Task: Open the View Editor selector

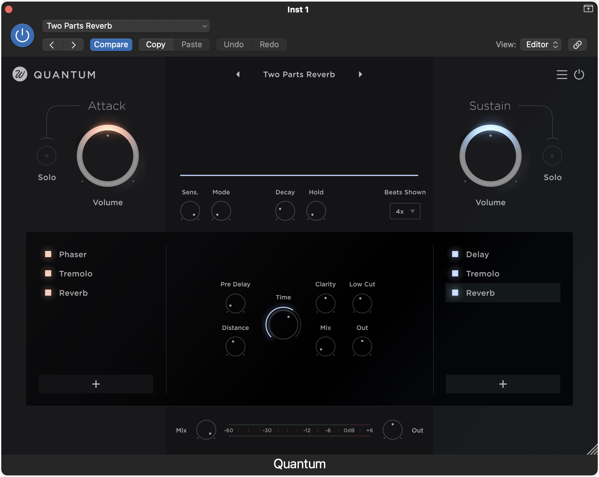Action: pos(541,44)
